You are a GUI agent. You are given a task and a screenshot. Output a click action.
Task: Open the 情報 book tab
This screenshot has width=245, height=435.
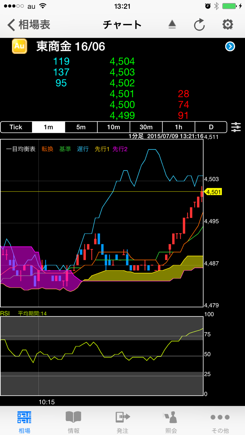click(x=73, y=421)
